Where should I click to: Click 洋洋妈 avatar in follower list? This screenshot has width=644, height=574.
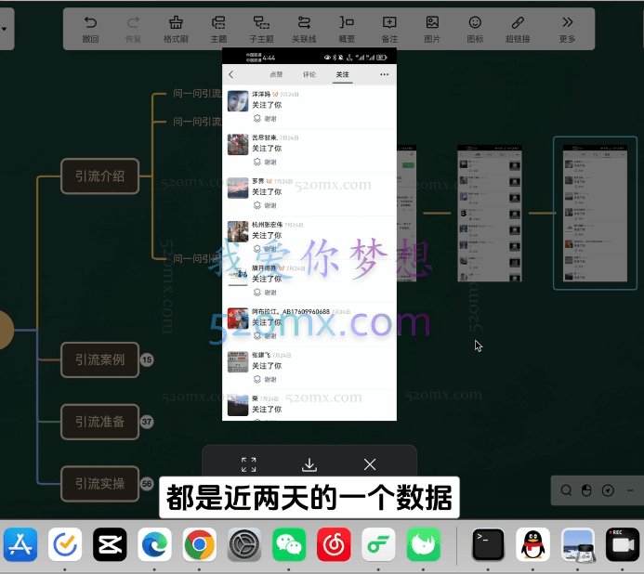tap(238, 101)
